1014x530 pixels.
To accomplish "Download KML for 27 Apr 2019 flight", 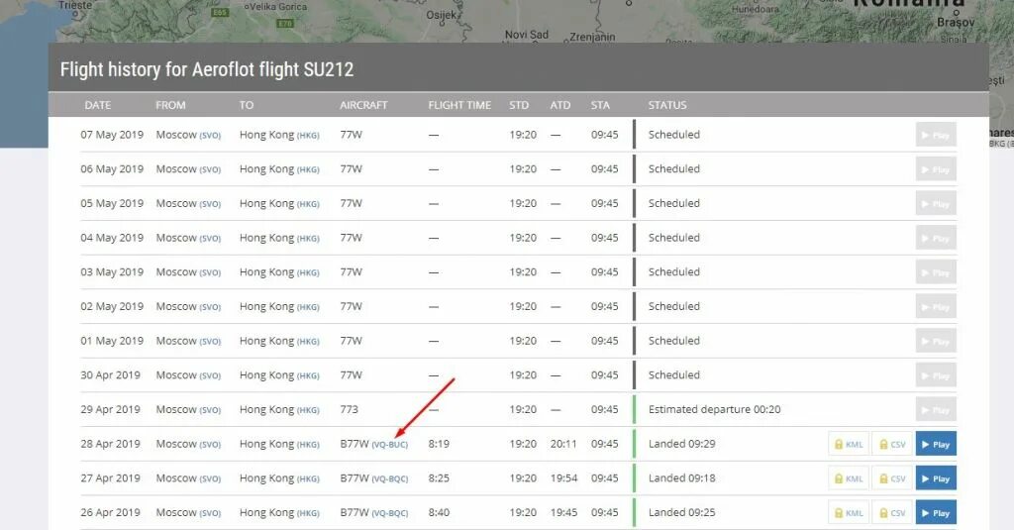I will pyautogui.click(x=849, y=478).
